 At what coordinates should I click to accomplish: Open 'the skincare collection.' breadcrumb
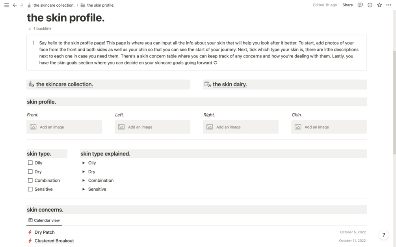point(54,5)
